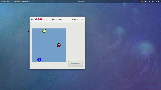Select the red ball on the game board
Screen dimensions: 161x90
click(59, 45)
